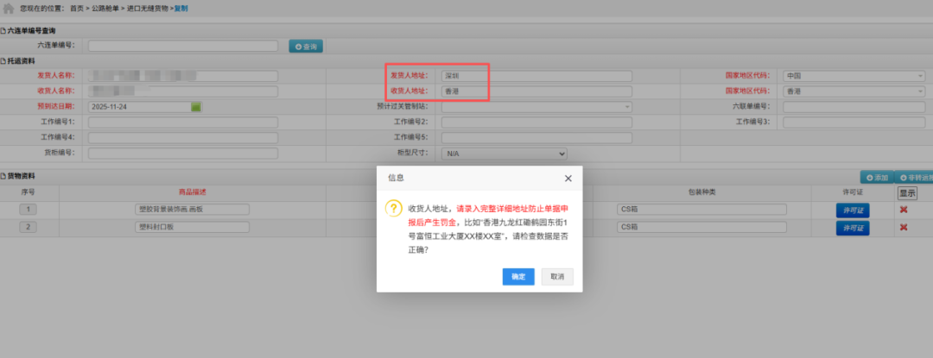
Task: Click the 非转运 button in the goods section
Action: [x=914, y=177]
